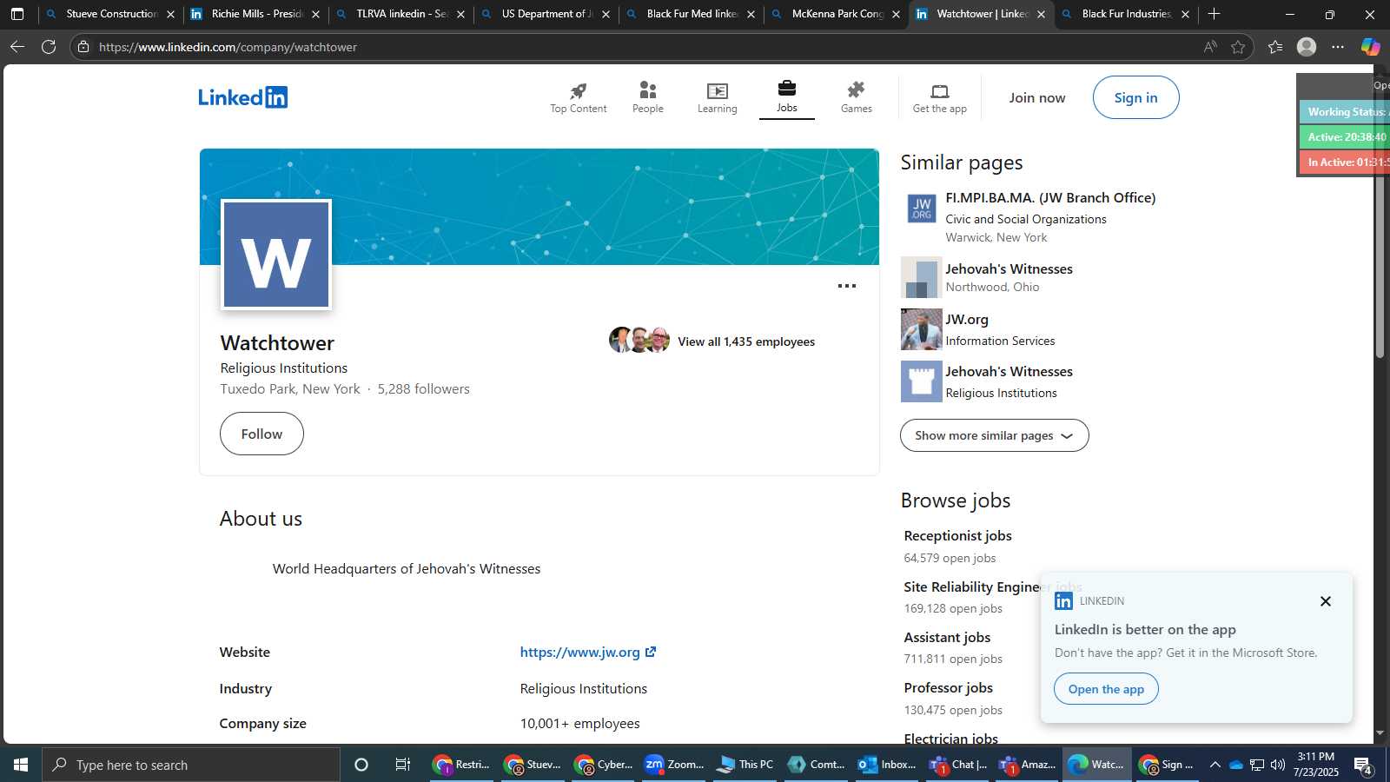Open the tab actions menu icon
This screenshot has height=782, width=1390.
click(x=17, y=14)
